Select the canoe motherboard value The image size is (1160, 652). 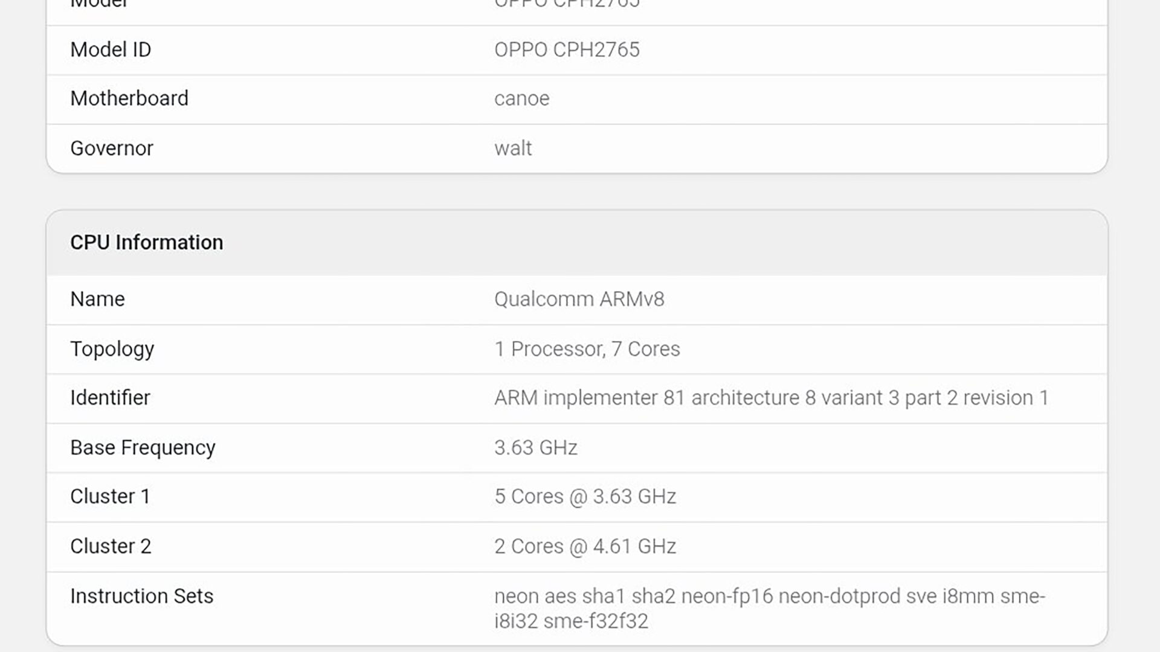click(x=521, y=98)
